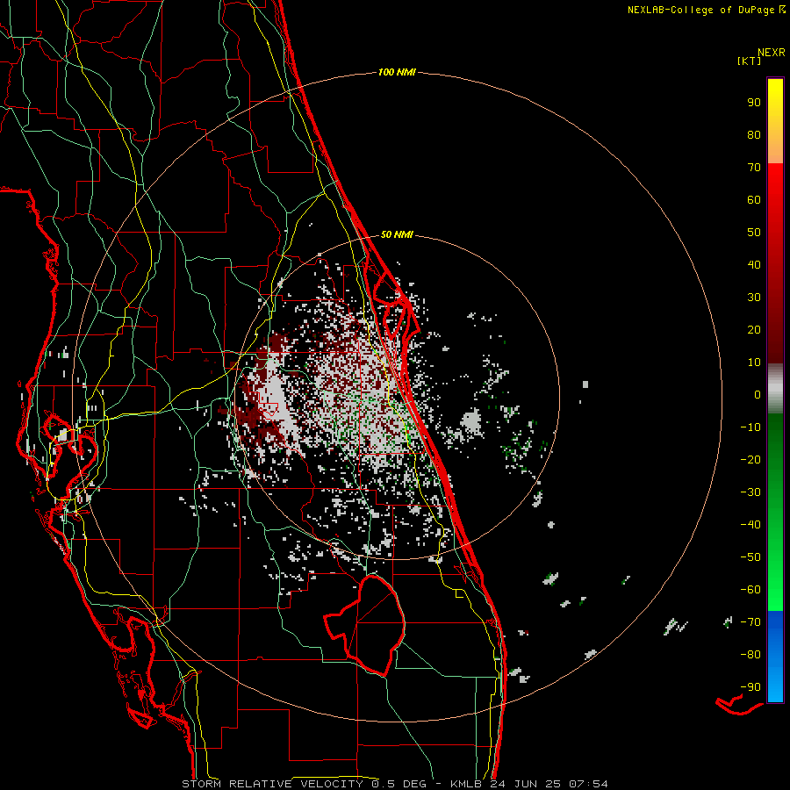This screenshot has width=790, height=790.
Task: Click the -80 value on velocity scale
Action: pyautogui.click(x=750, y=655)
